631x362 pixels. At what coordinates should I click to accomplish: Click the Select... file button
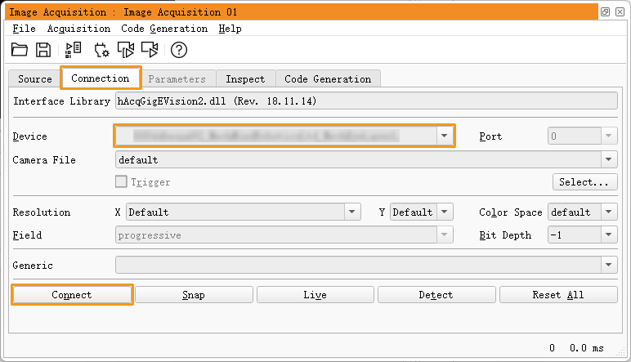click(x=584, y=182)
